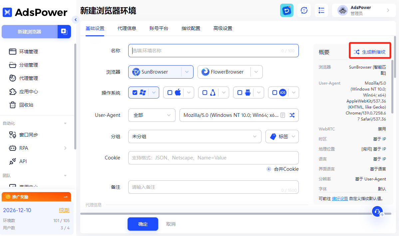The width and height of the screenshot is (399, 236).
Task: Enable the Linux penguin checkbox
Action: [x=205, y=93]
